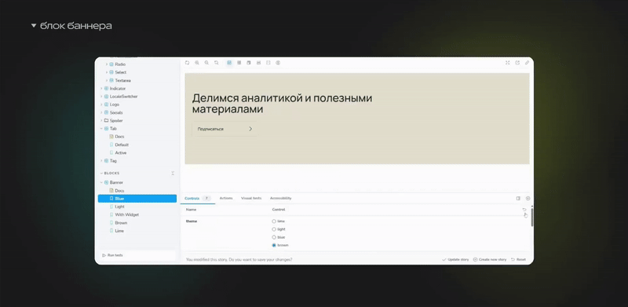
Task: Open the Blue story under Banner
Action: click(137, 199)
